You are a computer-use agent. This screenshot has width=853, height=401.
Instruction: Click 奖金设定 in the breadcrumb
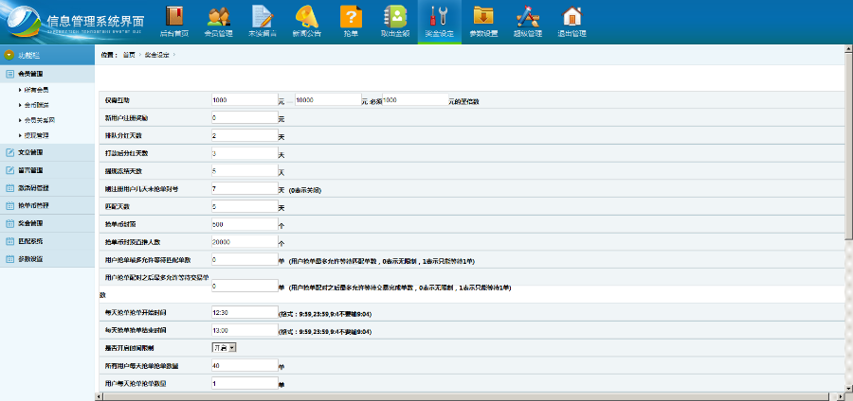(156, 55)
